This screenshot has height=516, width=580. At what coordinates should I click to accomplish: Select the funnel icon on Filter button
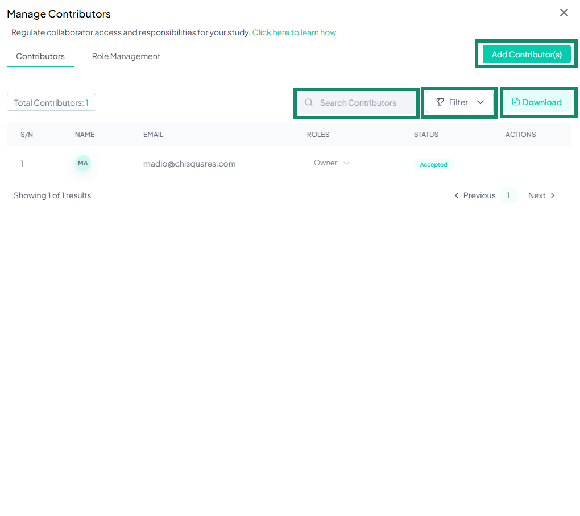(440, 102)
